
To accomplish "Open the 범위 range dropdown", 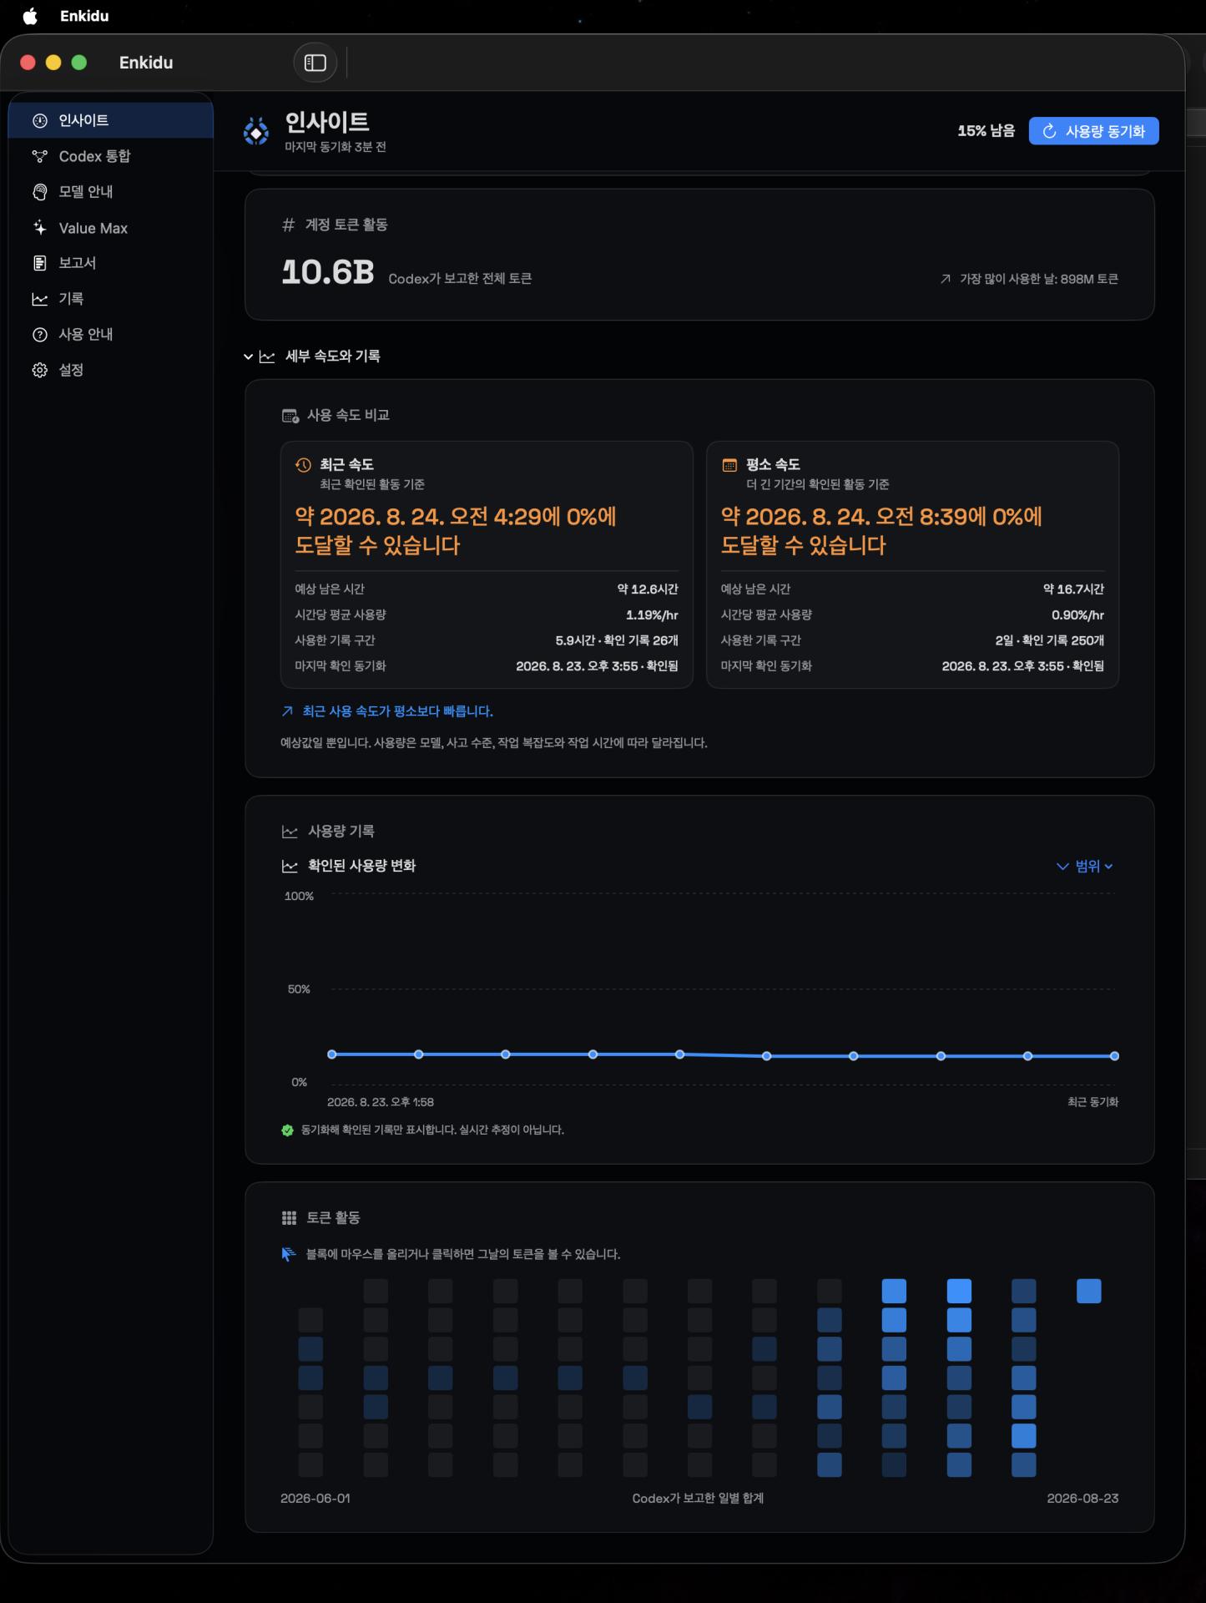I will (1084, 866).
